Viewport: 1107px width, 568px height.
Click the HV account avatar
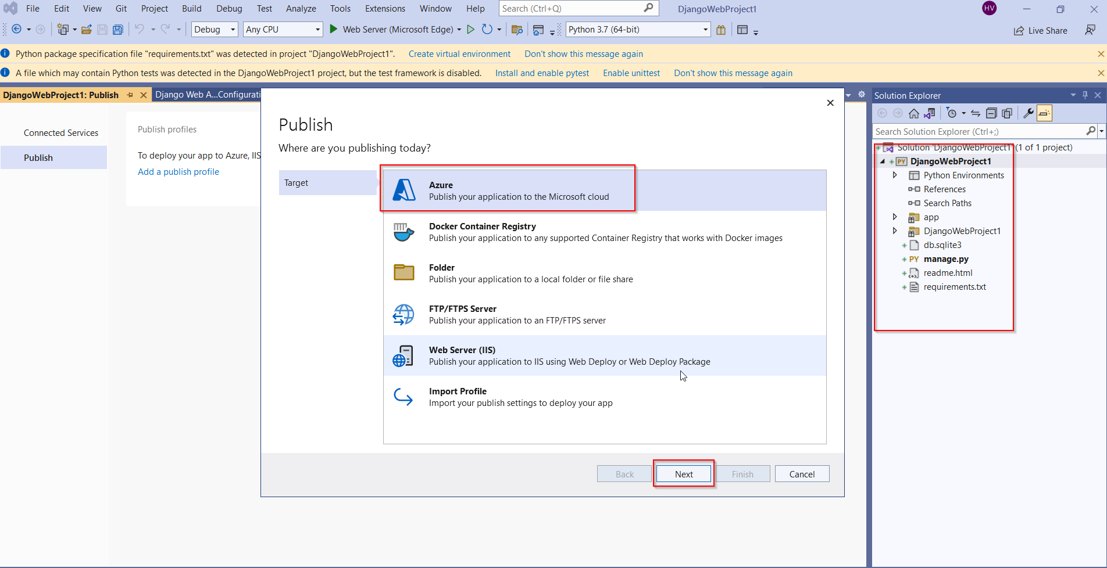pos(989,8)
